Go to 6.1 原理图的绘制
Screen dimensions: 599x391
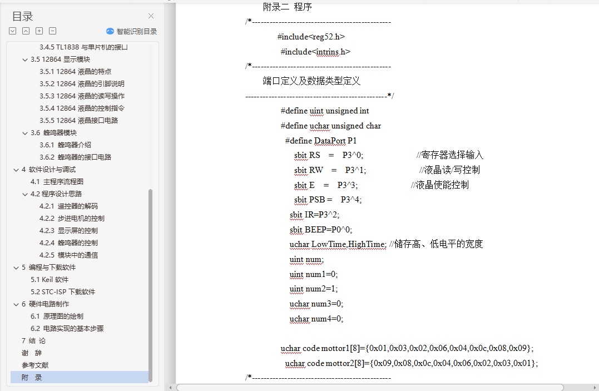click(57, 316)
